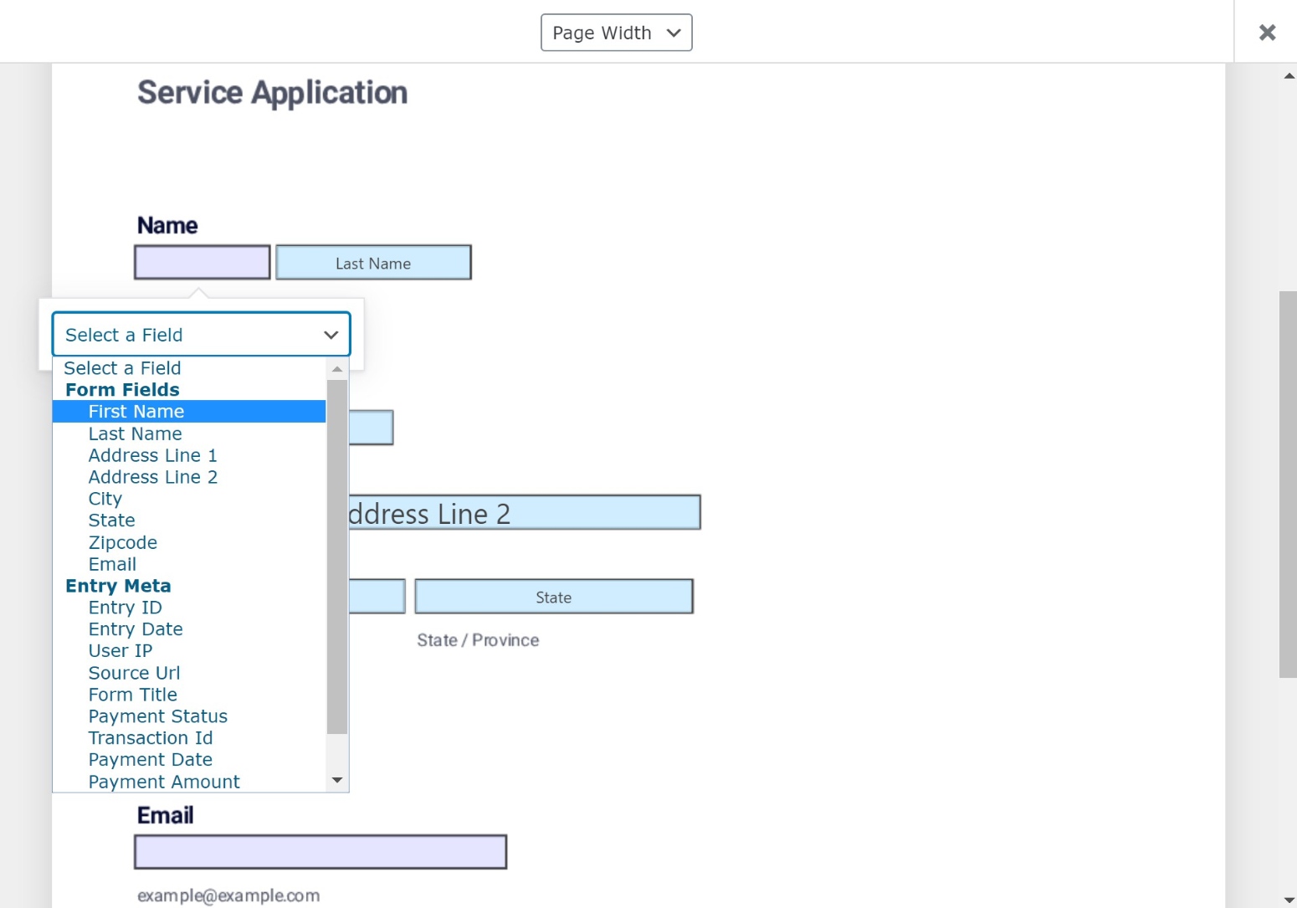Image resolution: width=1297 pixels, height=908 pixels.
Task: Choose Last Name option in dropdown list
Action: [x=135, y=433]
